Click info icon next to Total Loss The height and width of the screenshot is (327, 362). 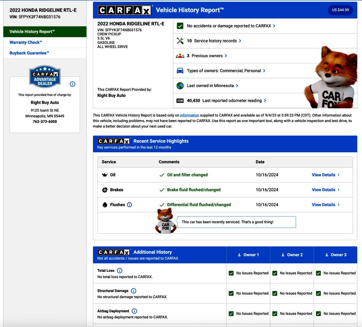click(120, 270)
